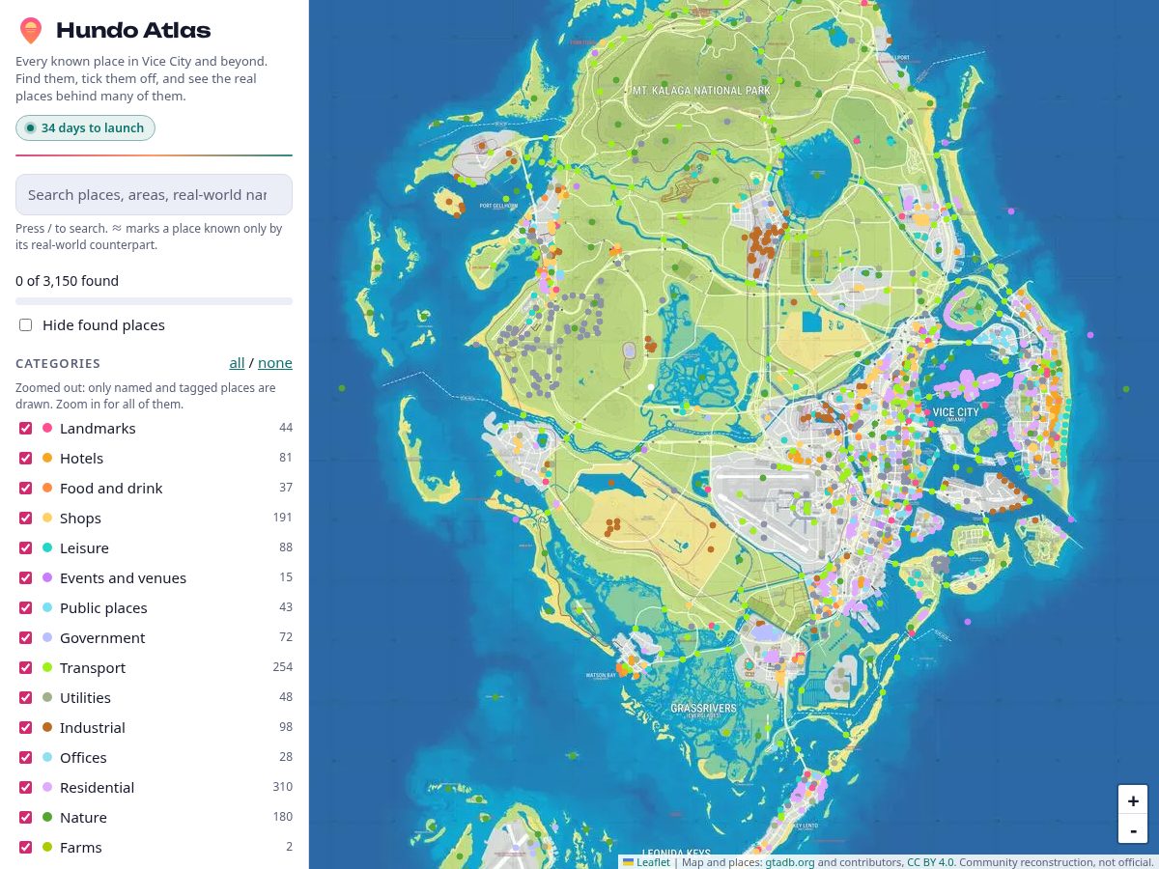Click the 34 days to launch badge
The width and height of the screenshot is (1159, 869).
(x=85, y=128)
